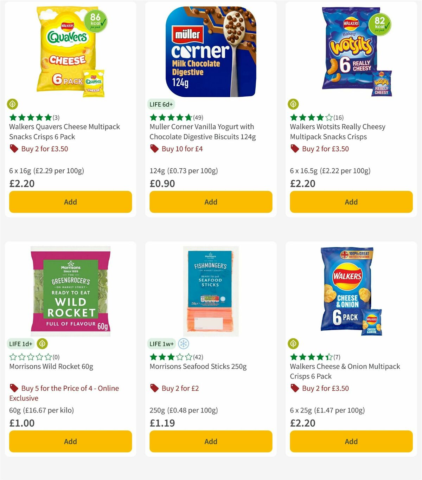422x480 pixels.
Task: Open Muller Corner Chocolate Digestive product page
Action: coord(202,131)
